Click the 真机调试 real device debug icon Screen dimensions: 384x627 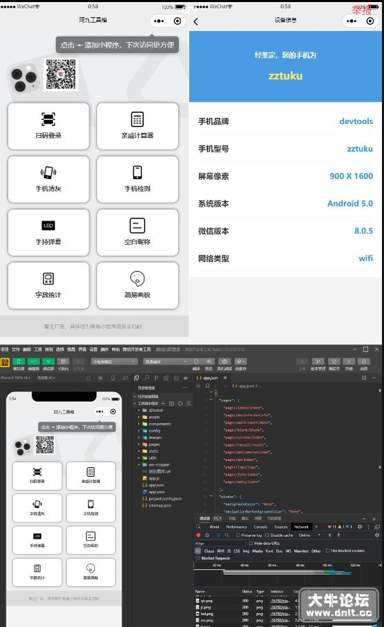(224, 362)
